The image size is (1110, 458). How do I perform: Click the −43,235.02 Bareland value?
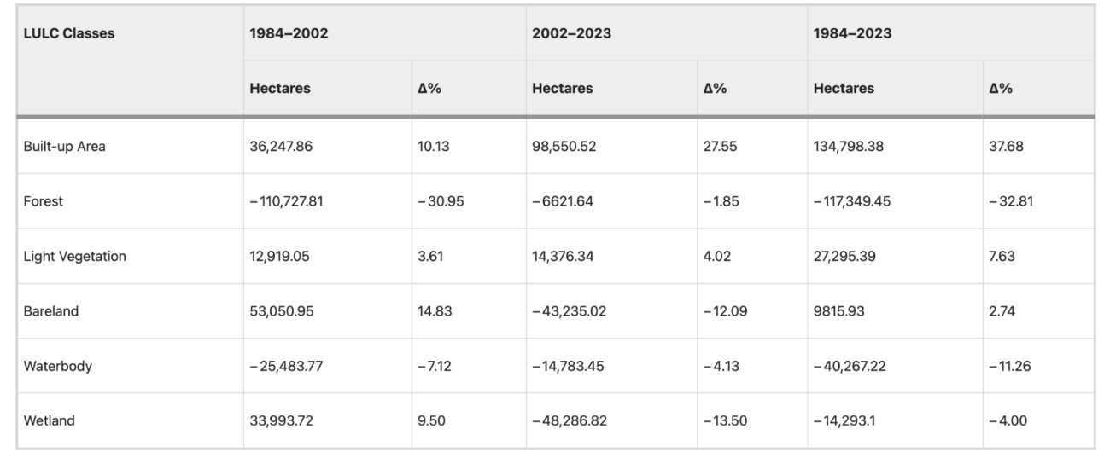click(x=569, y=311)
